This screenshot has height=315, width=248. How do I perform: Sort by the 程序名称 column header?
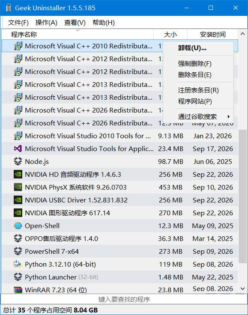coord(78,34)
